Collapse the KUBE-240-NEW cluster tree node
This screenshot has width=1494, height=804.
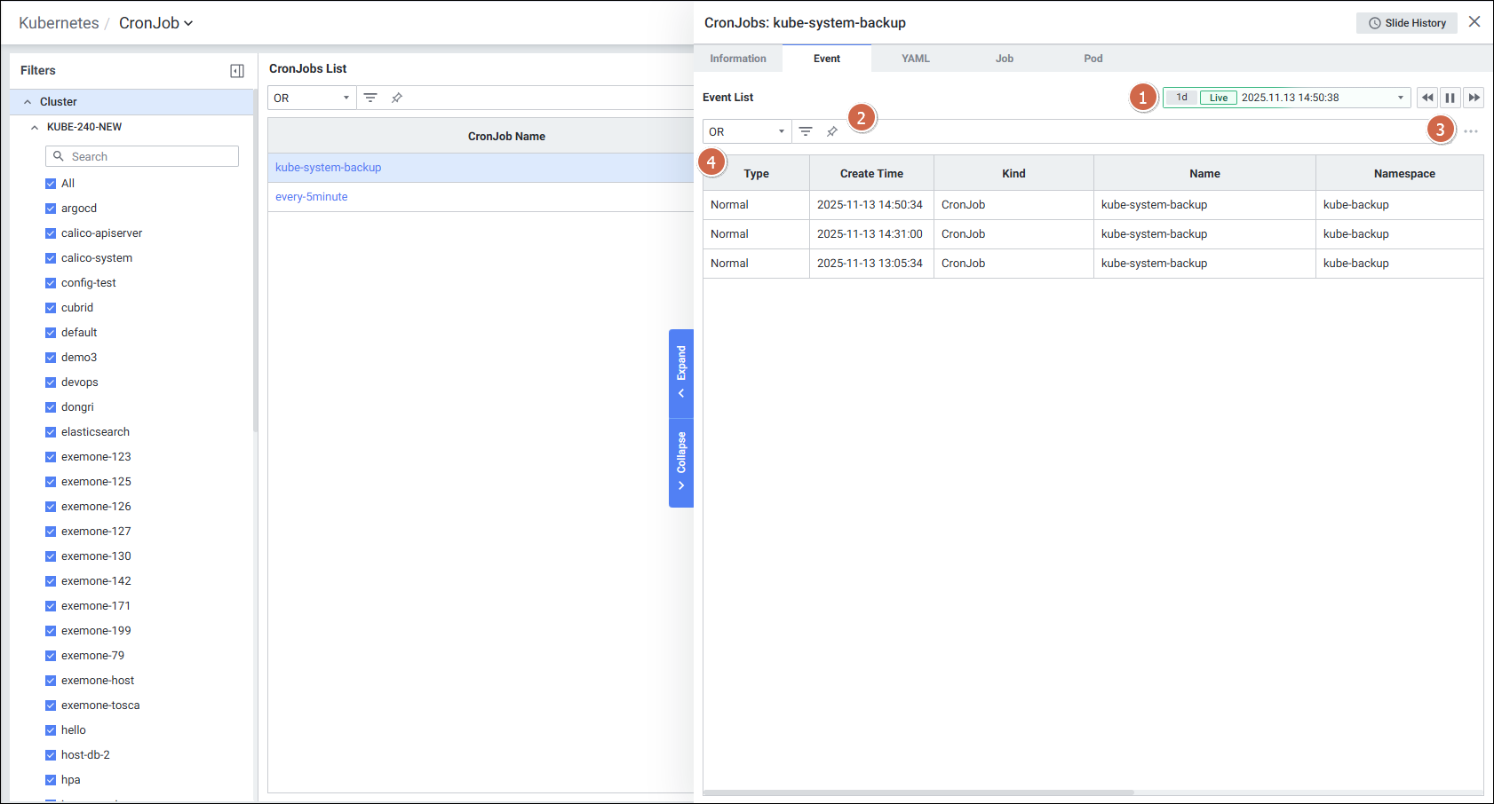(x=35, y=127)
